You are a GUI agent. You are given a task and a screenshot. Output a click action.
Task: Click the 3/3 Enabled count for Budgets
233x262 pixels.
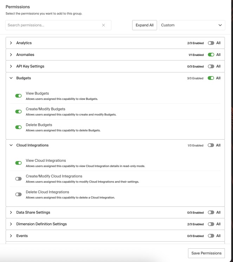(x=195, y=78)
